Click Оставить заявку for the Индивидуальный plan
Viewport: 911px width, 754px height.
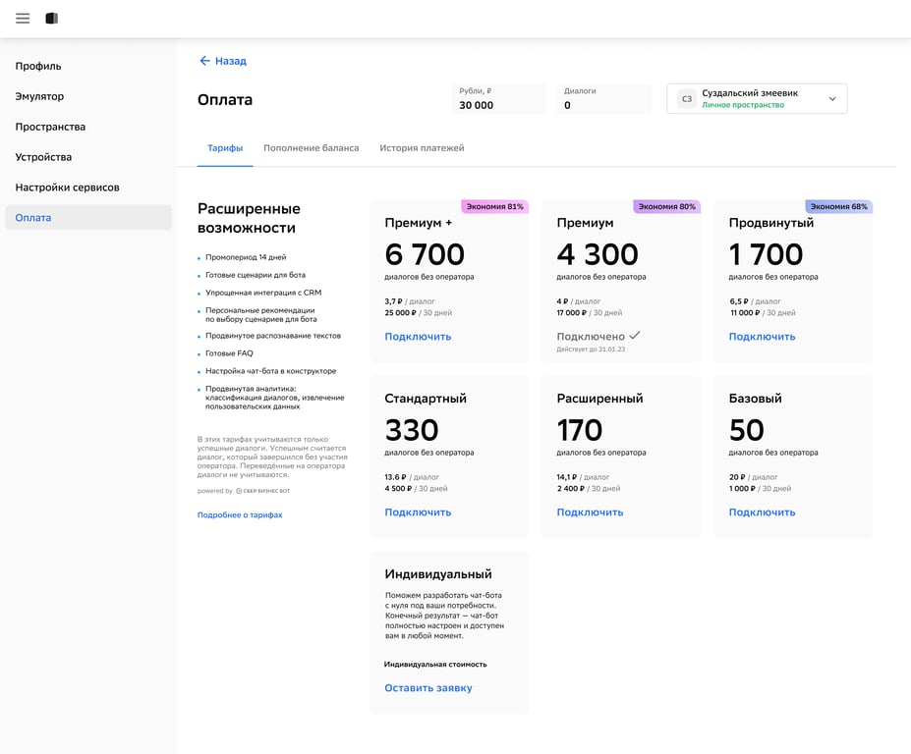tap(427, 688)
